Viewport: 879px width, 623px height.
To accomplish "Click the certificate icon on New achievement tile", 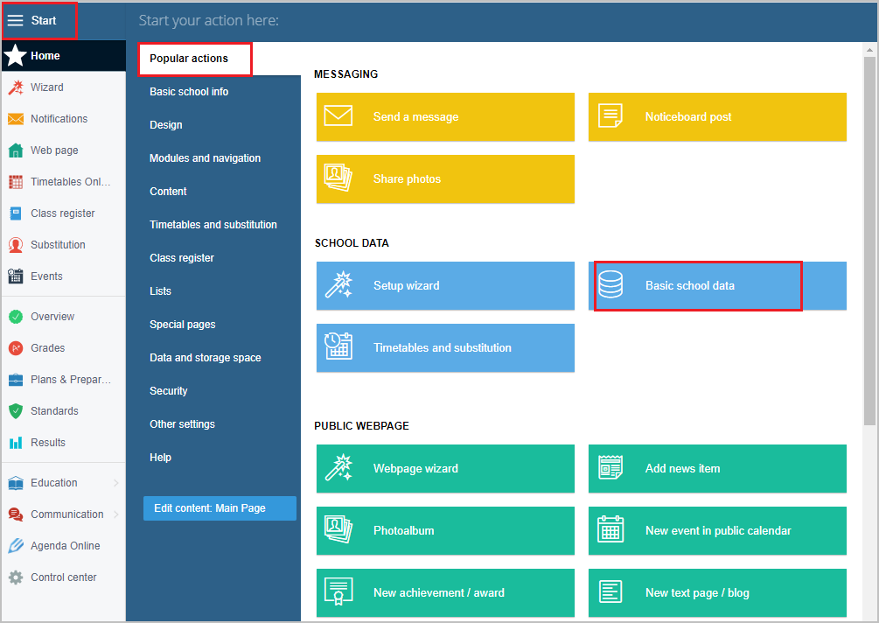I will click(338, 591).
